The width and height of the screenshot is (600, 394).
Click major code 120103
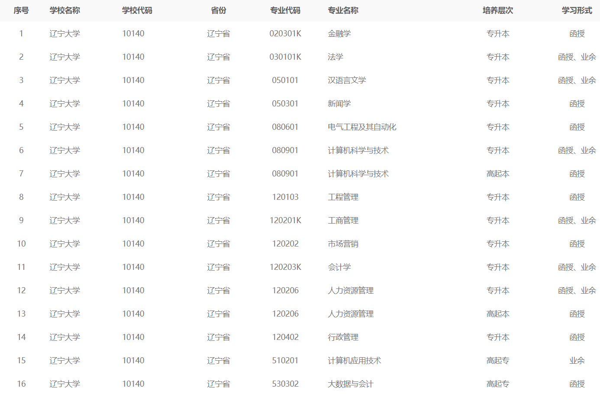point(285,197)
